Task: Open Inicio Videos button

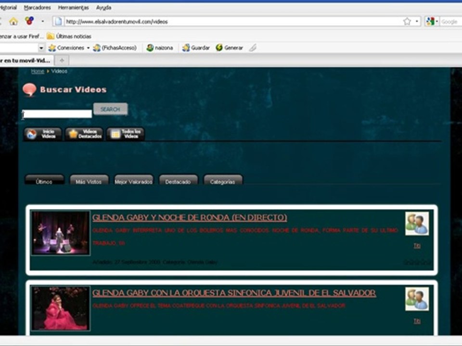Action: coord(43,134)
